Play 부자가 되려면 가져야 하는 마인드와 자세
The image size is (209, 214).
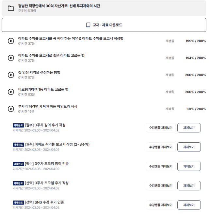click(11, 109)
